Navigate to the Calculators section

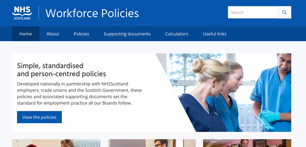177,34
